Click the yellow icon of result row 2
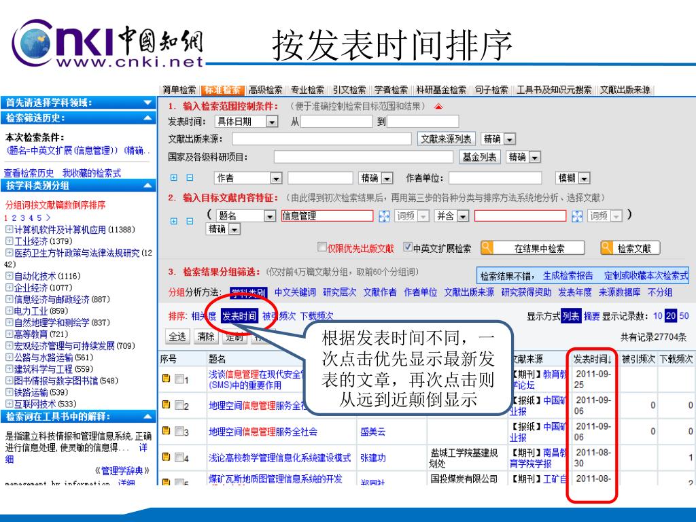This screenshot has height=522, width=696. pos(167,405)
